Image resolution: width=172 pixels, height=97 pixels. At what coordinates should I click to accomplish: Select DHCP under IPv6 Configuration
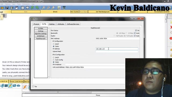[x=54, y=57]
